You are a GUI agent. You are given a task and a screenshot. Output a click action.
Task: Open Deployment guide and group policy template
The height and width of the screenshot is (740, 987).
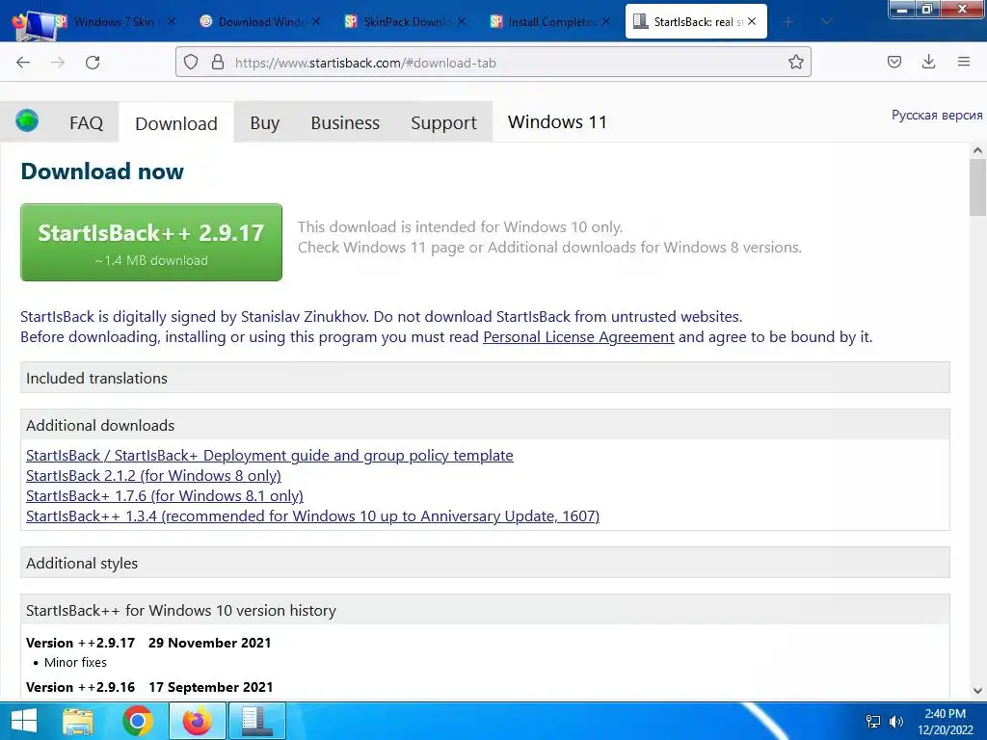click(270, 456)
